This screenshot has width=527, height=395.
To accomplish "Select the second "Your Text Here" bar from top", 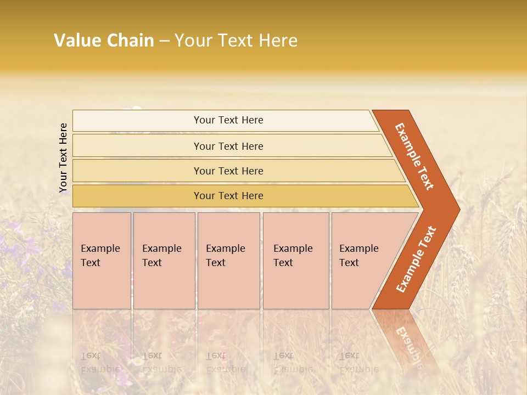I will point(228,146).
